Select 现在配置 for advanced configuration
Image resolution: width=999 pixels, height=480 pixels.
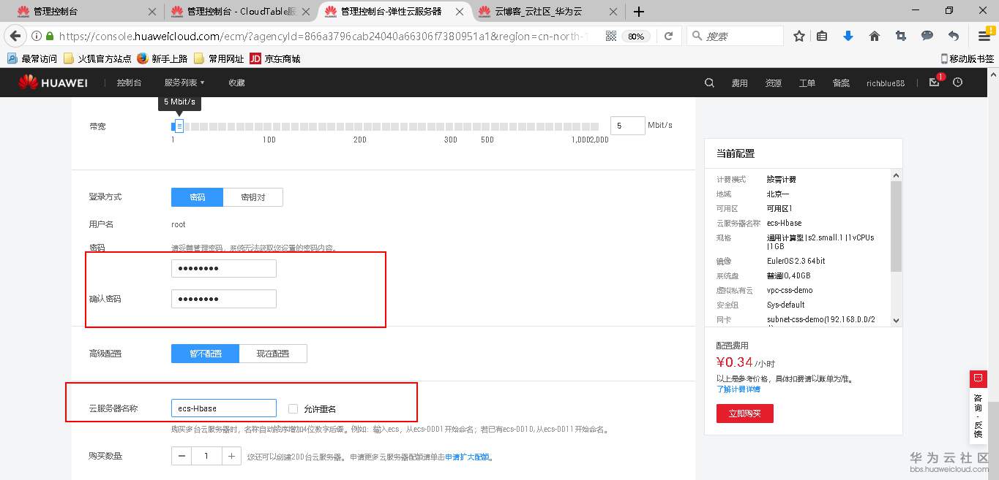[x=273, y=353]
